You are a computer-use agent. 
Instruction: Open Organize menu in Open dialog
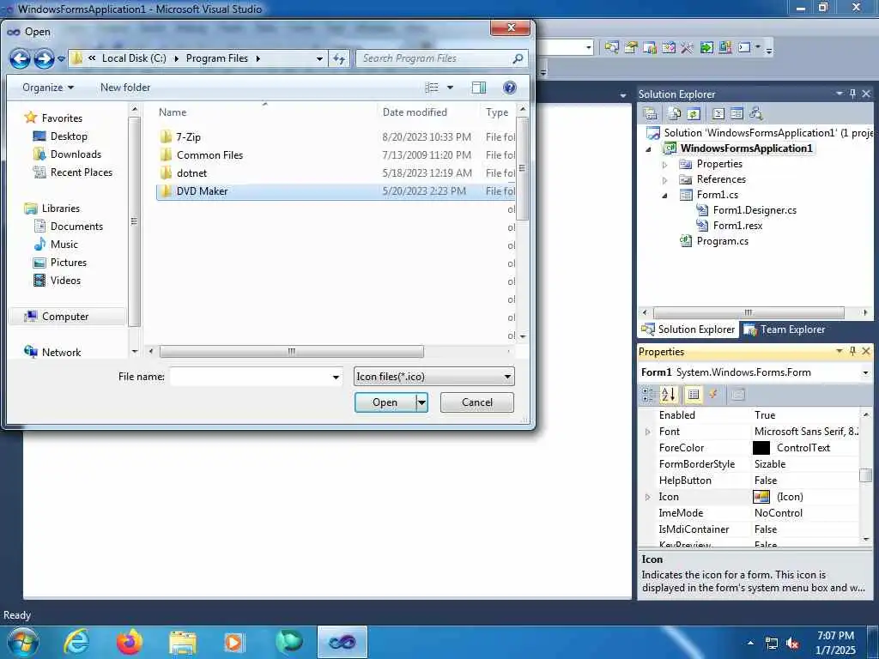tap(48, 88)
